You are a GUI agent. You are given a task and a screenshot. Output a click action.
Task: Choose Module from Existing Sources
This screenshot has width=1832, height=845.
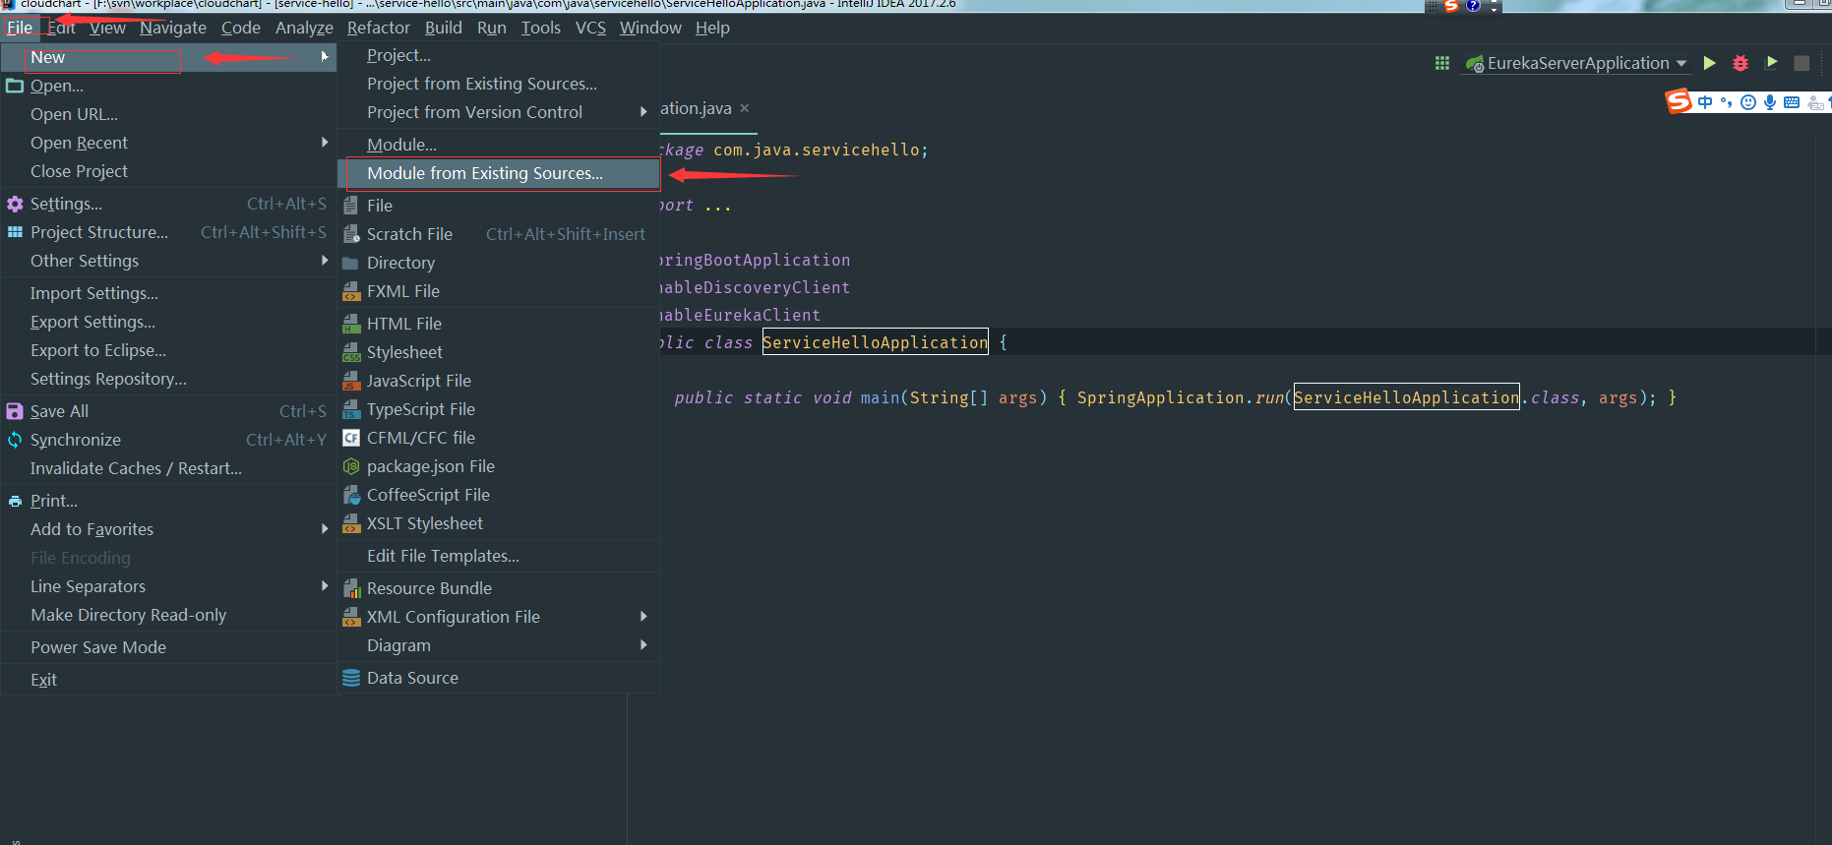[x=499, y=173]
